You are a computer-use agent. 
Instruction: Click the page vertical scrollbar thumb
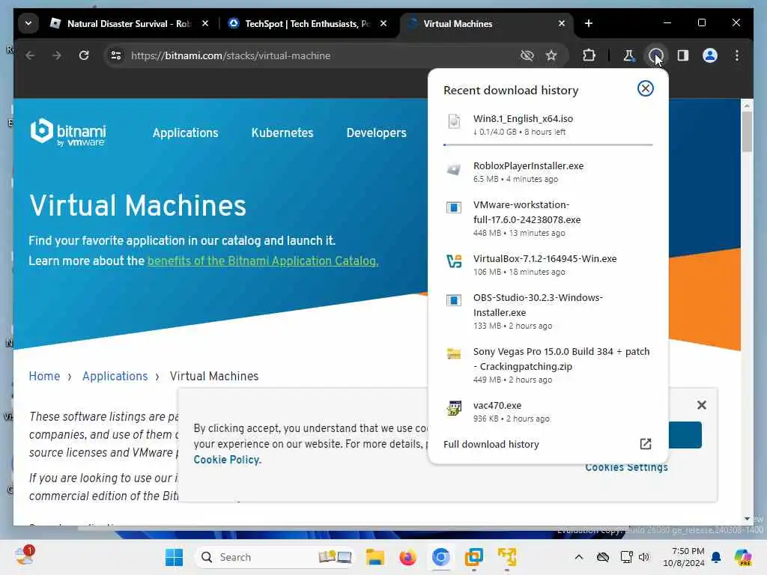point(747,132)
